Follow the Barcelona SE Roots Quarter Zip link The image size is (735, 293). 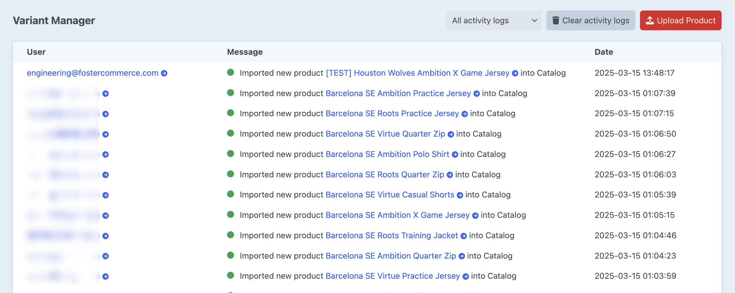coord(384,175)
